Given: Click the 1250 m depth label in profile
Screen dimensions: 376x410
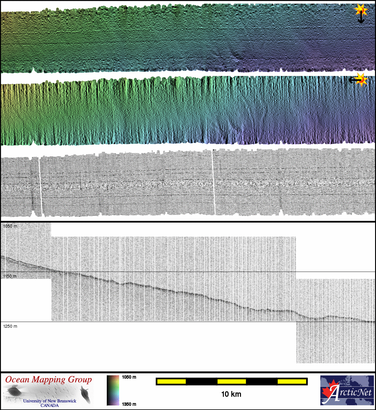Looking at the screenshot, I should pos(10,326).
